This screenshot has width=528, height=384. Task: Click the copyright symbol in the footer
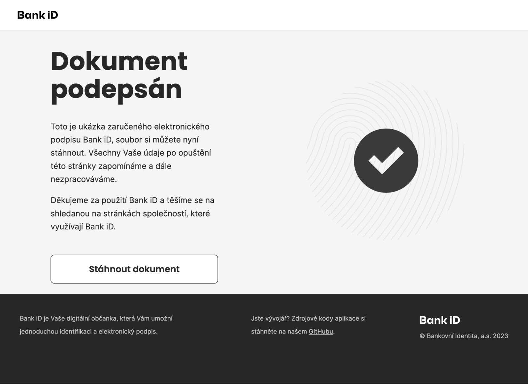[422, 336]
